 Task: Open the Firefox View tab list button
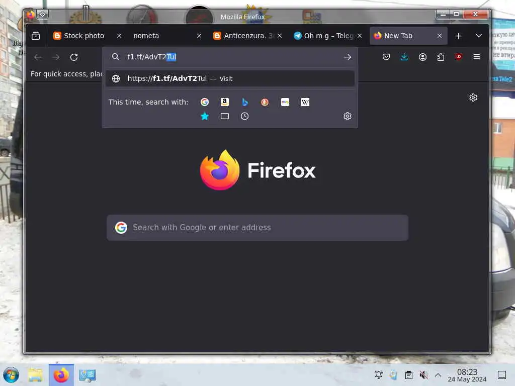tap(36, 36)
